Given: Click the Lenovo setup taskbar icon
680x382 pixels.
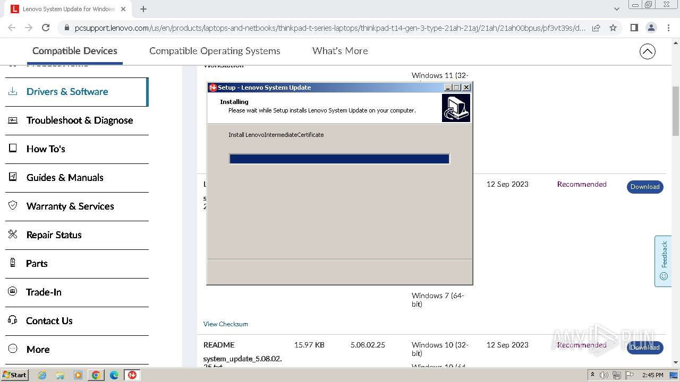Looking at the screenshot, I should pos(132,375).
